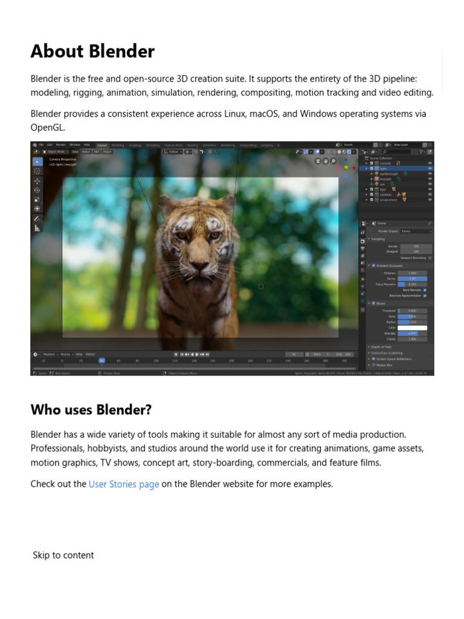
Task: Select the Measure tool
Action: (37, 228)
